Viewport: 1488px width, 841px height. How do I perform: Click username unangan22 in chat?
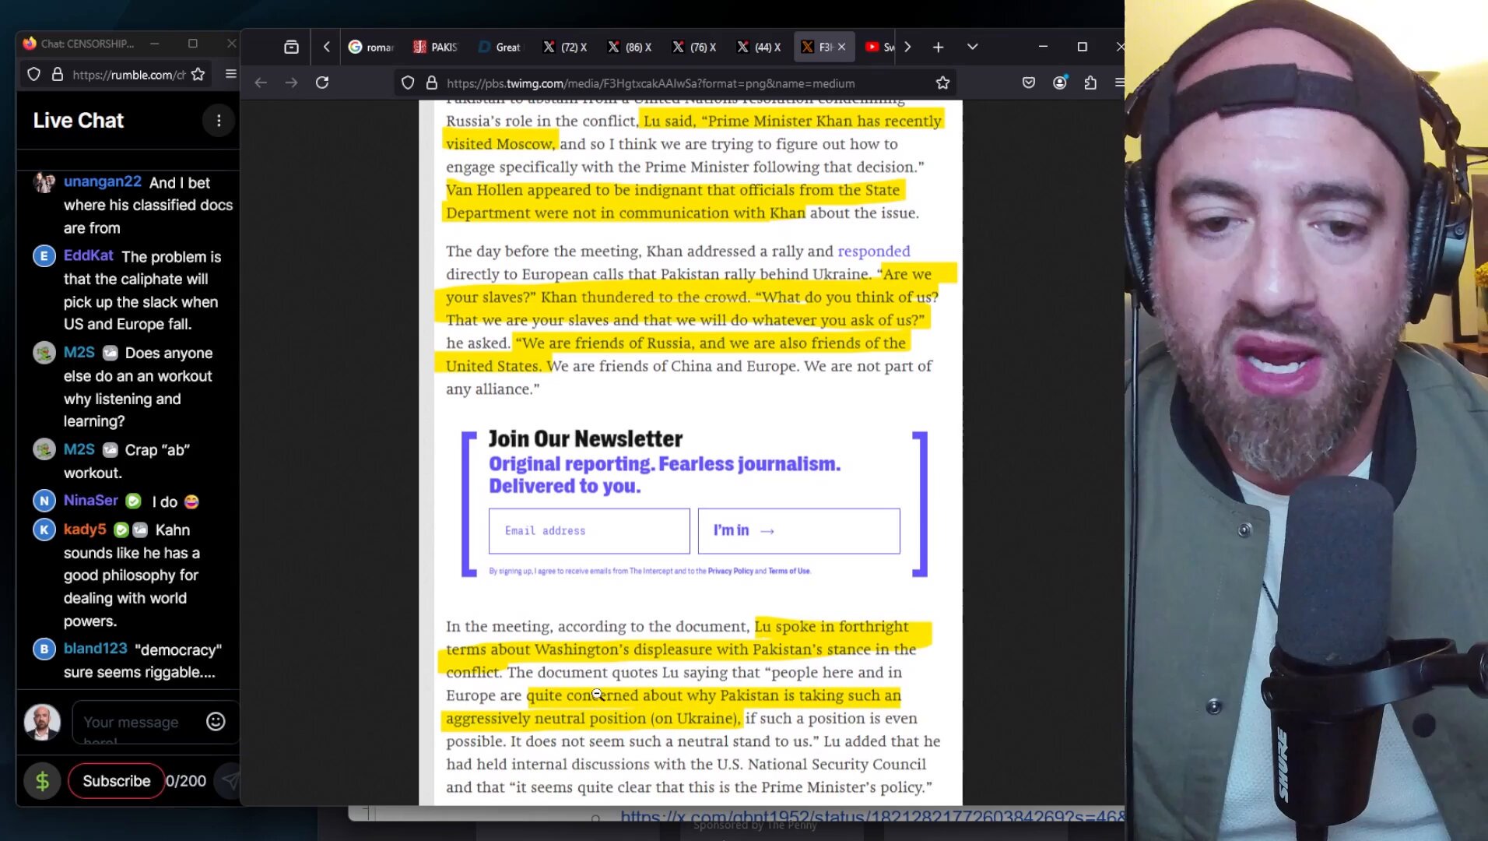[x=103, y=181]
